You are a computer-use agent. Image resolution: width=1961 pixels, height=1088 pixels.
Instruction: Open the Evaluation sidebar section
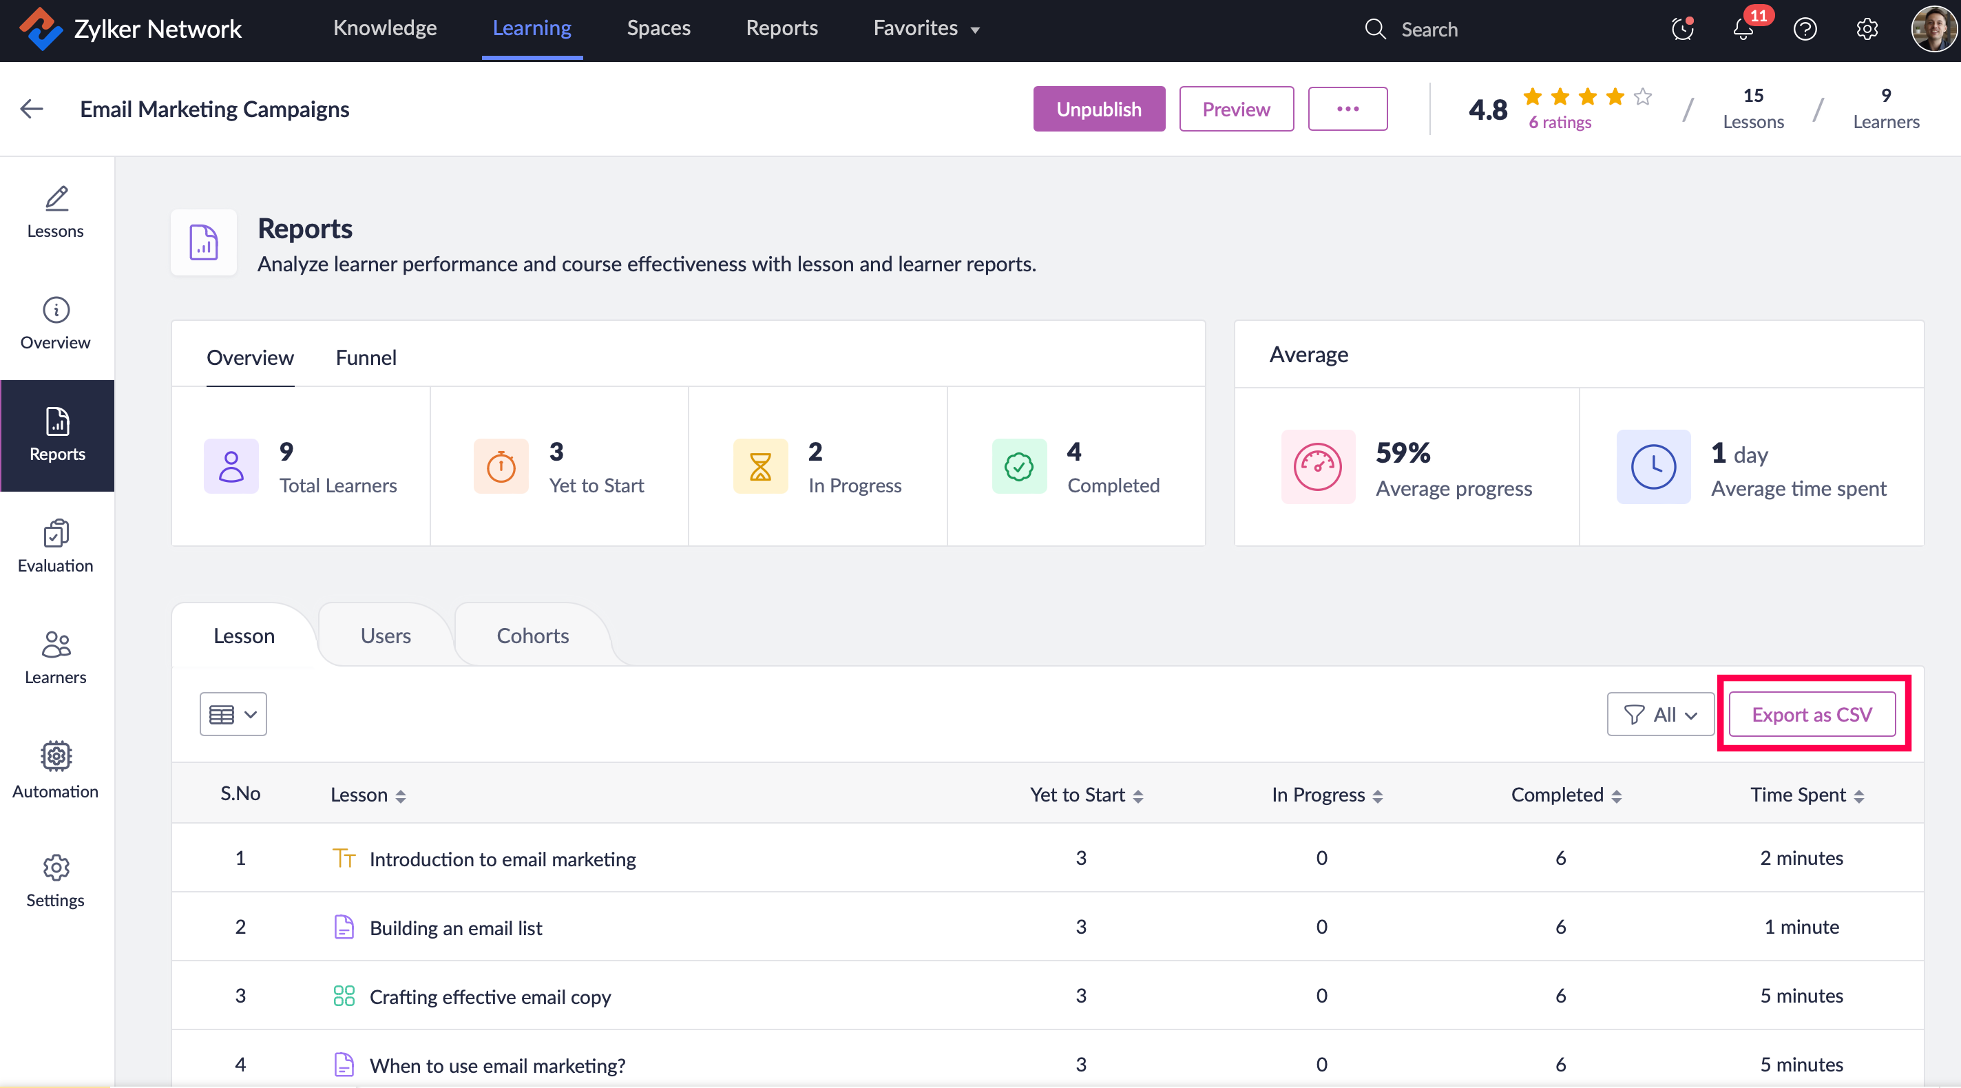click(56, 546)
